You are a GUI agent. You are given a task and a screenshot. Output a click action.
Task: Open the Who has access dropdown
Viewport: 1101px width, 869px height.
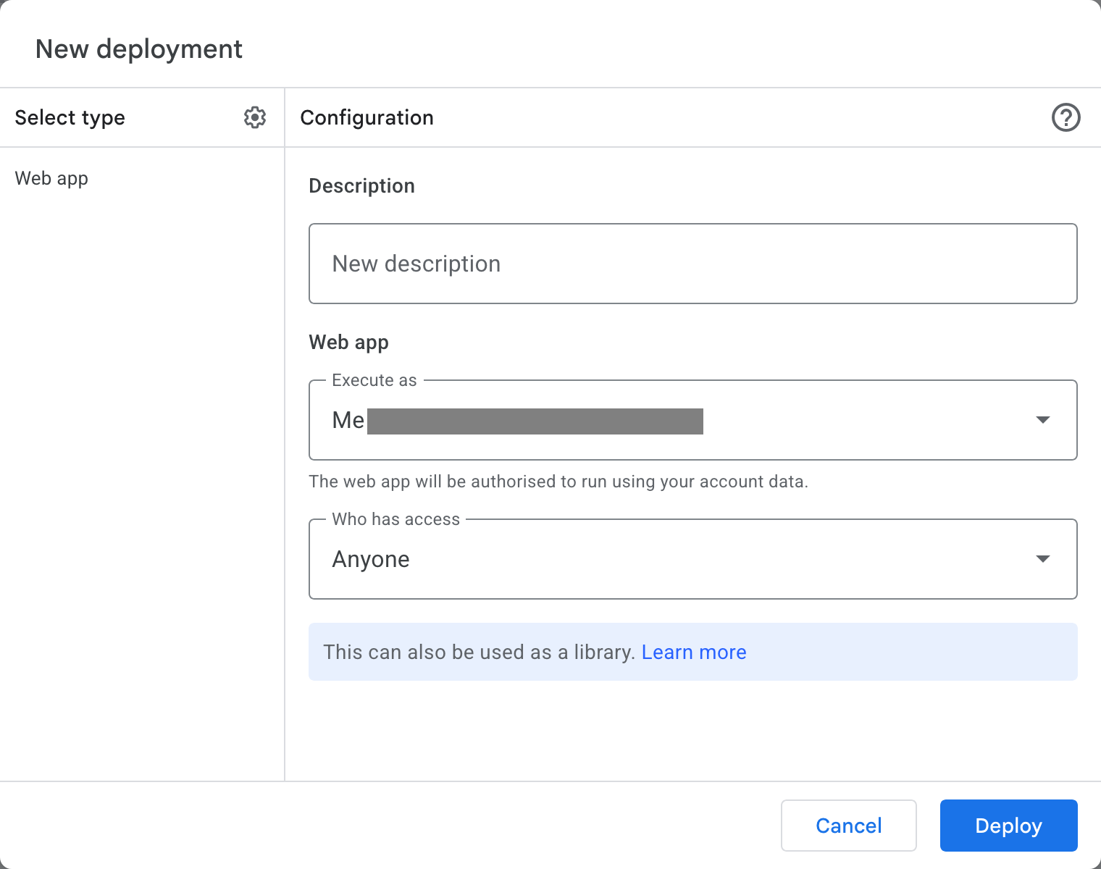coord(692,559)
